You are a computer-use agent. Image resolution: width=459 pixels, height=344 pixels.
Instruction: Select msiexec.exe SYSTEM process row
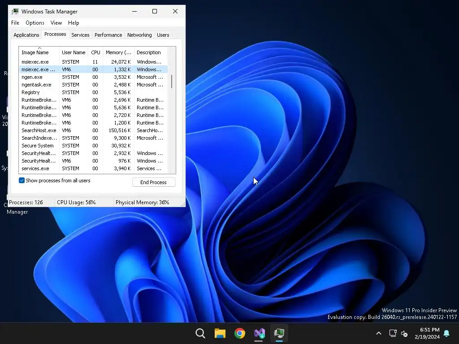click(93, 62)
